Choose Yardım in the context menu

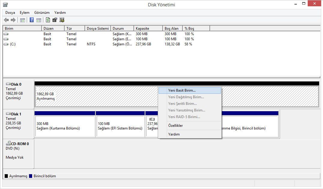tap(190, 134)
